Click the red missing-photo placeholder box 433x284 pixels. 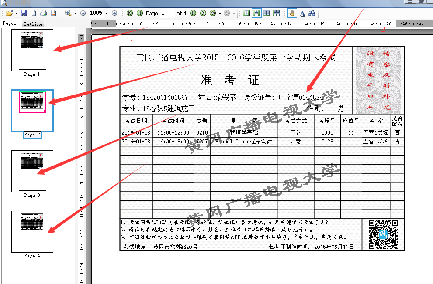tap(378, 80)
